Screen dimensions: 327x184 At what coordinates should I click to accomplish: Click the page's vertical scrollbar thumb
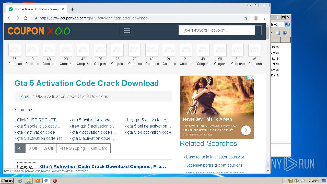point(268,33)
